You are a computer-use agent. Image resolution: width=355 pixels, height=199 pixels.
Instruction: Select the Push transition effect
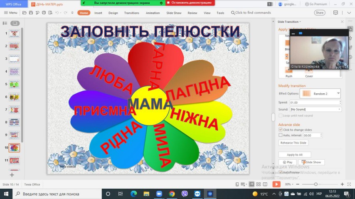pyautogui.click(x=288, y=72)
